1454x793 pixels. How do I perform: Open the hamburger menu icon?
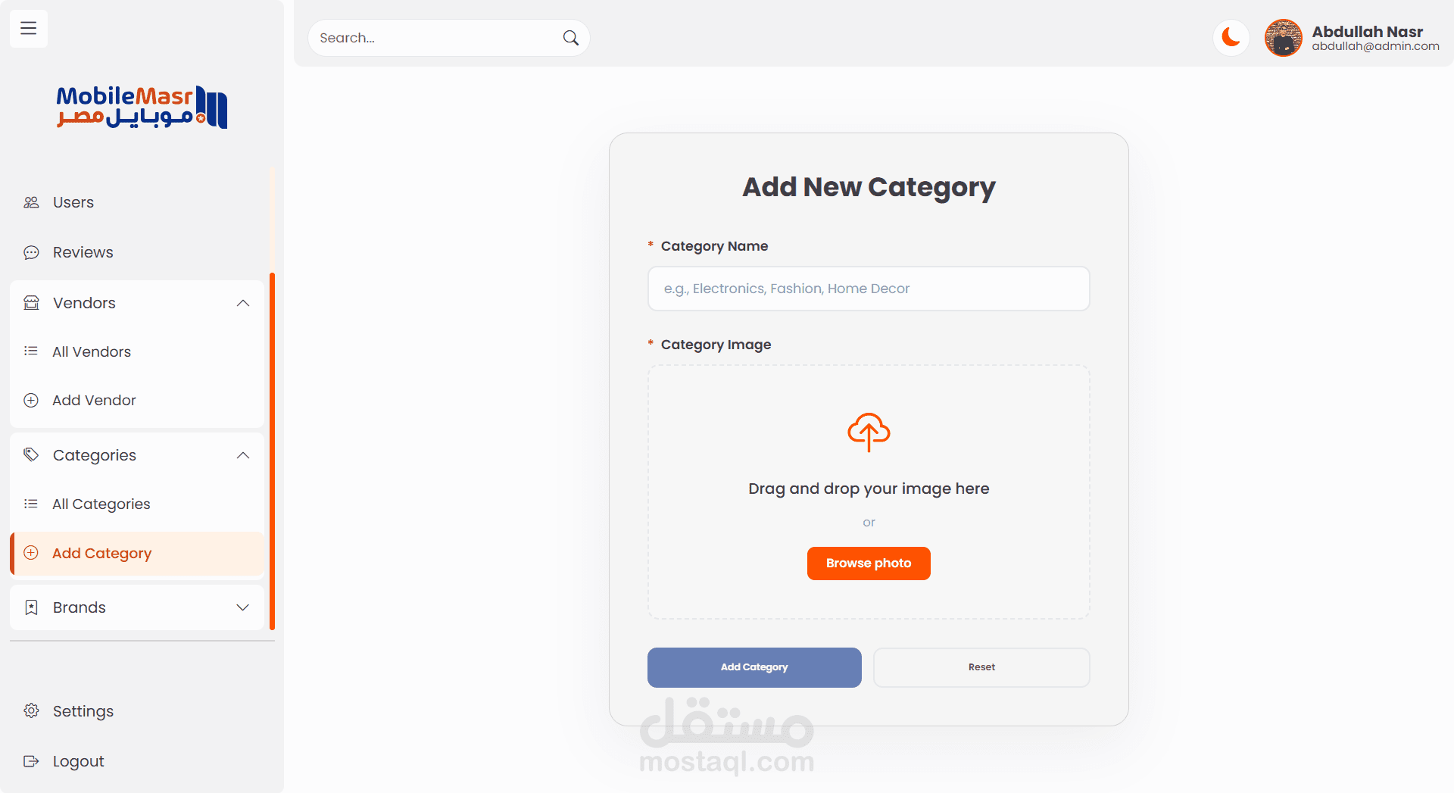(29, 29)
